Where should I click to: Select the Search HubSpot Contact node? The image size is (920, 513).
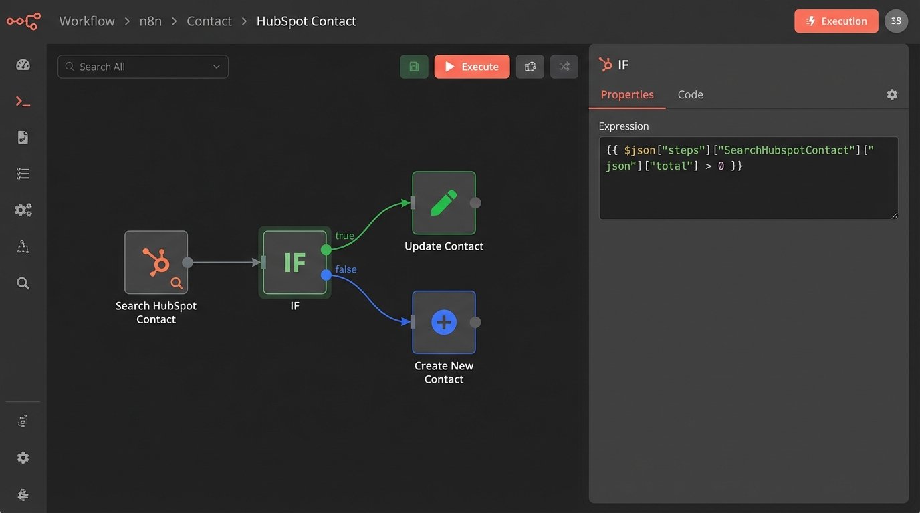(x=156, y=263)
